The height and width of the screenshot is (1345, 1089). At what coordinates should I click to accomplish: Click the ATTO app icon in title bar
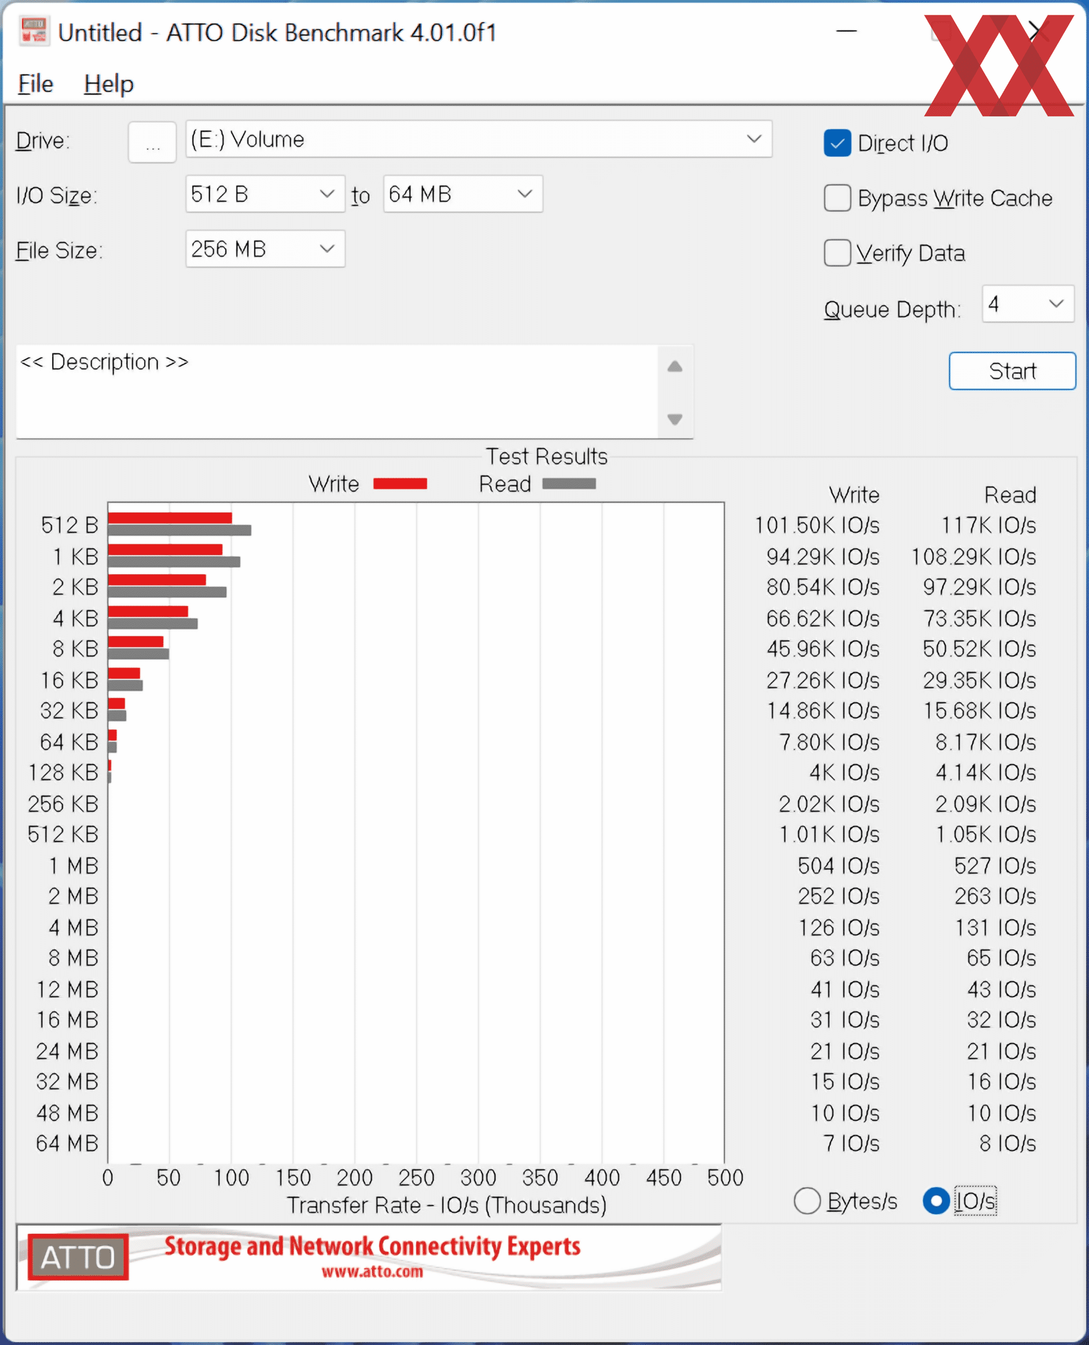click(x=34, y=32)
